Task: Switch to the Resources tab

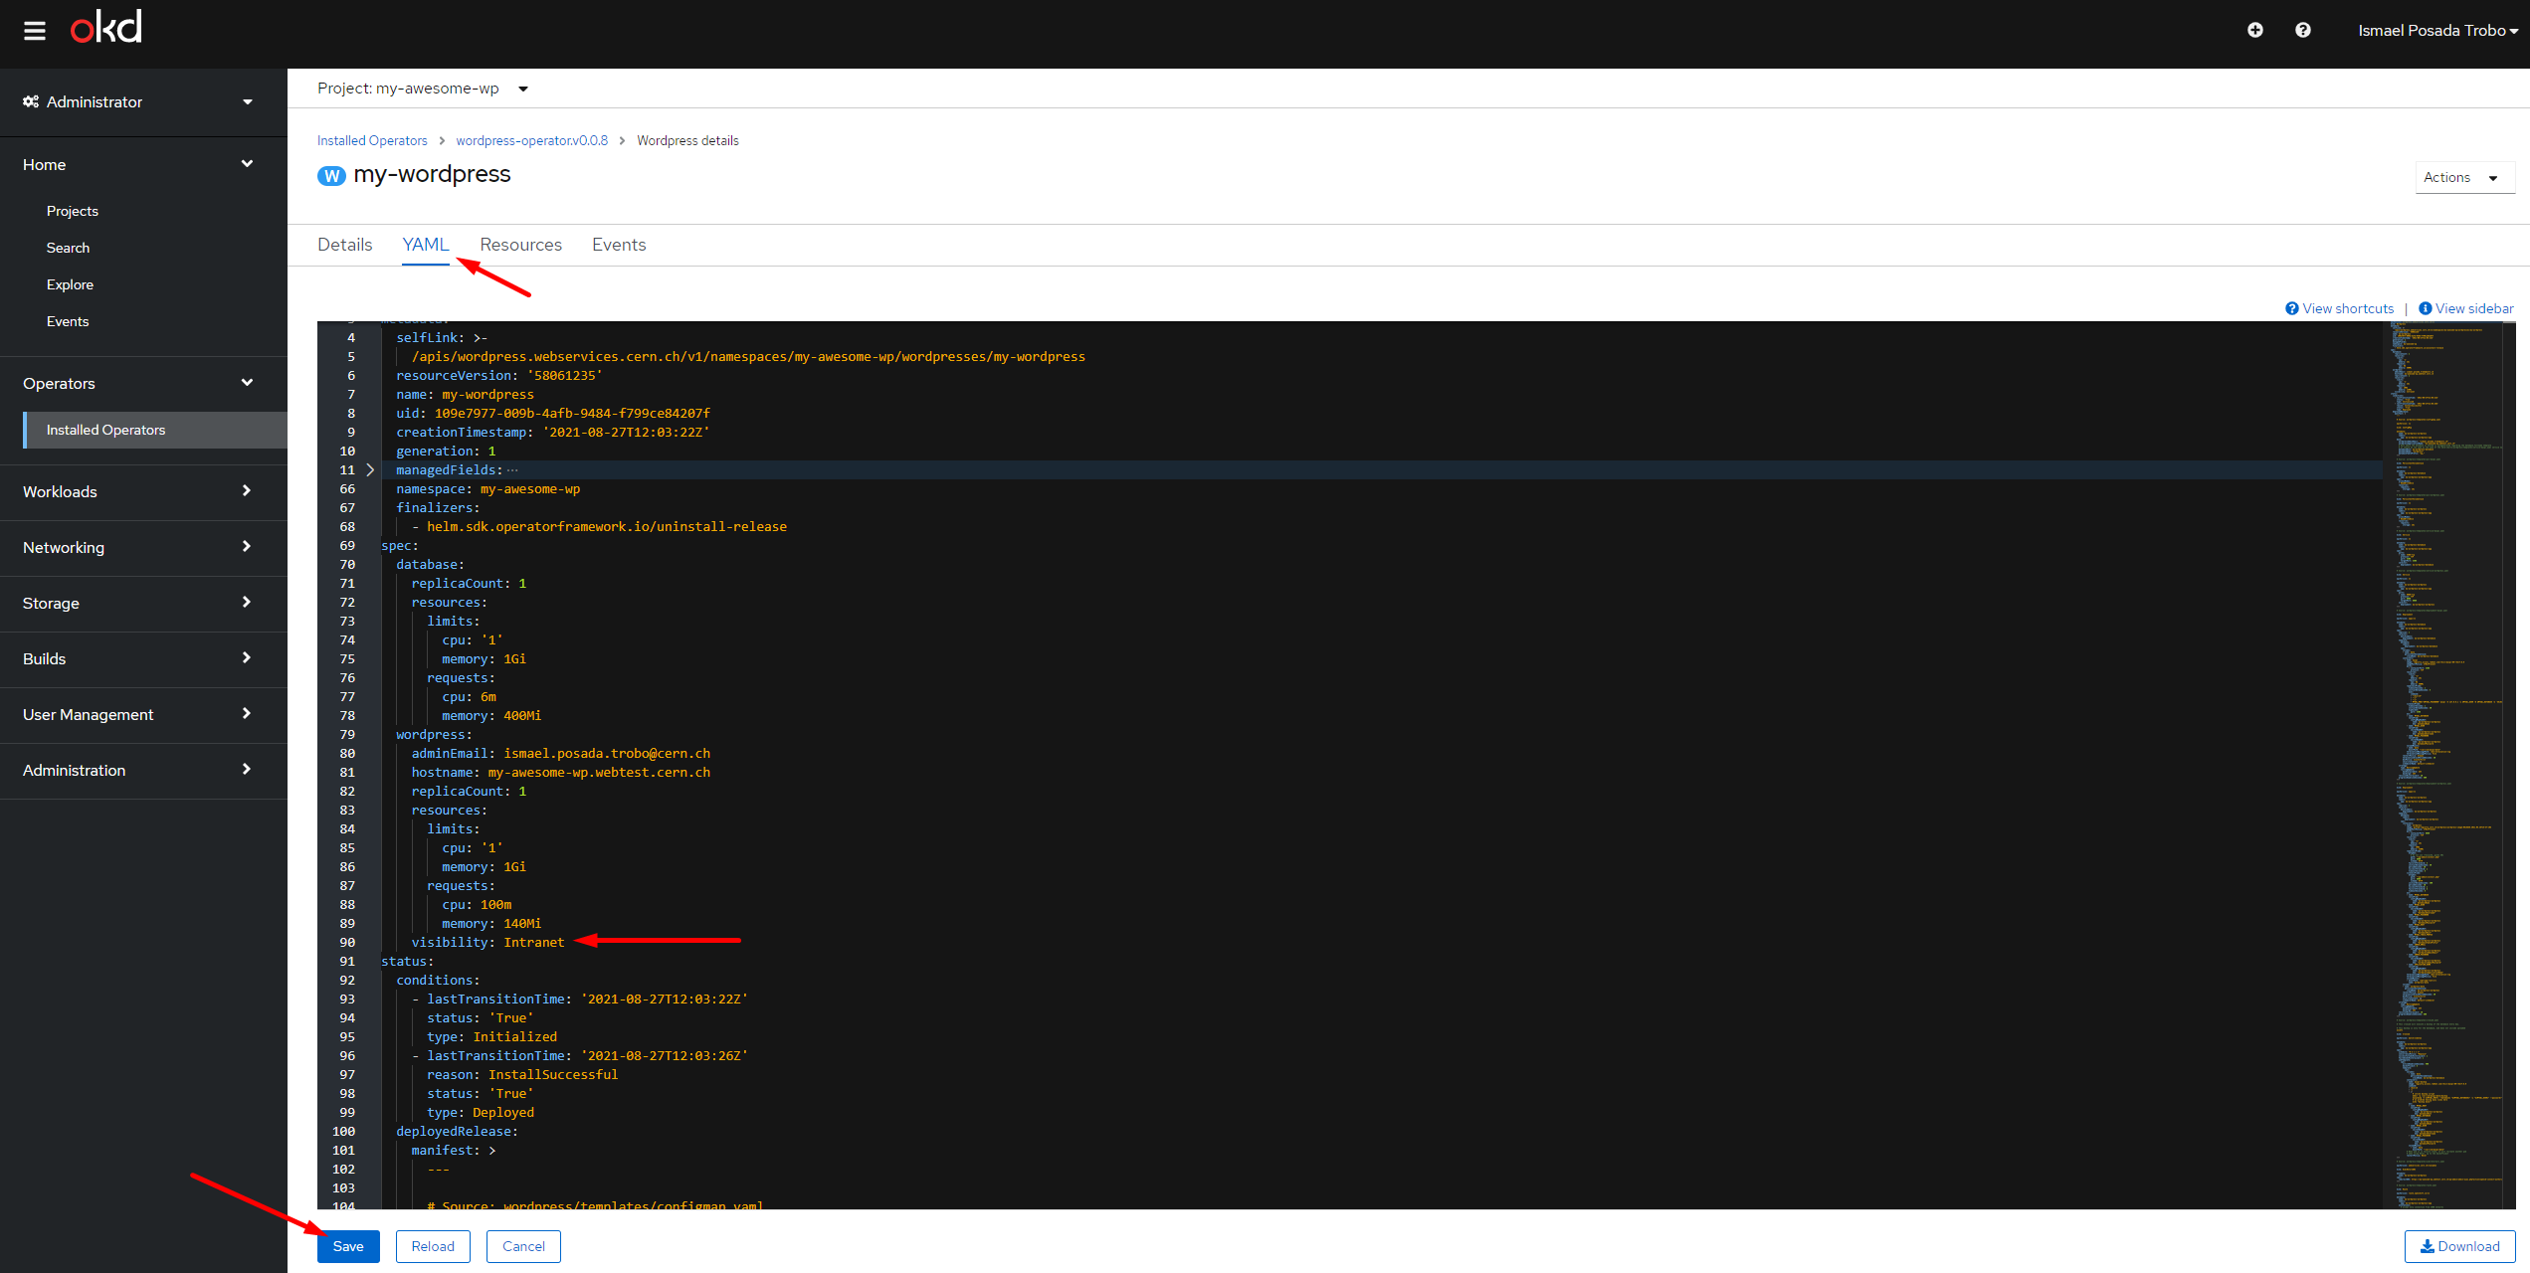Action: (521, 245)
